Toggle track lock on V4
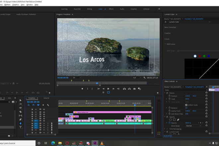The width and height of the screenshot is (219, 146). [32, 114]
